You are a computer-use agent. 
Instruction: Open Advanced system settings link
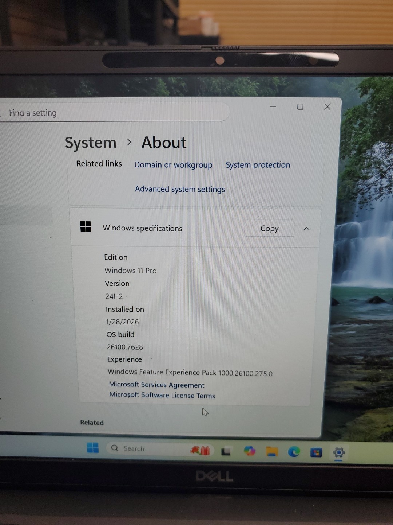[x=180, y=189]
